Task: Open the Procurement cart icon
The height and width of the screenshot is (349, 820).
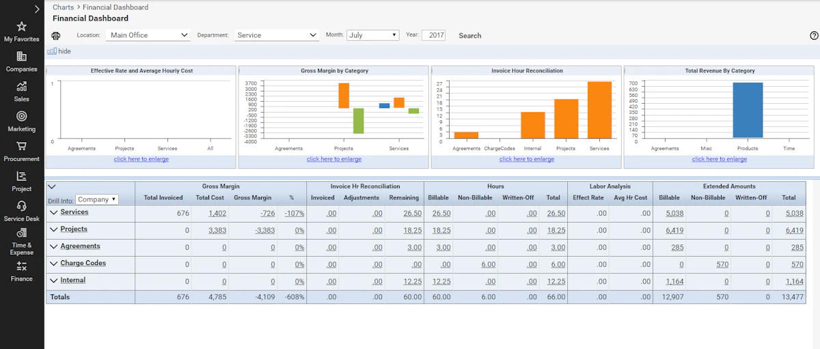Action: [x=22, y=146]
